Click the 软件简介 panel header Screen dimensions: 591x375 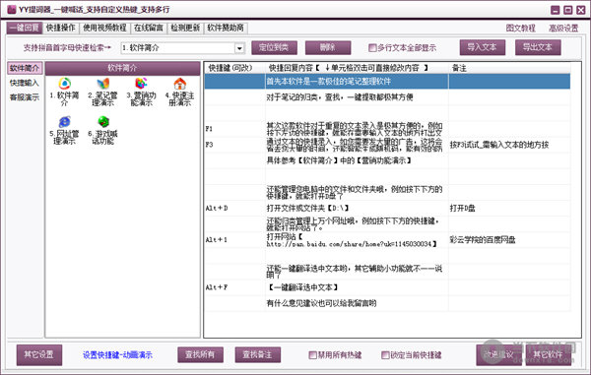click(x=122, y=68)
